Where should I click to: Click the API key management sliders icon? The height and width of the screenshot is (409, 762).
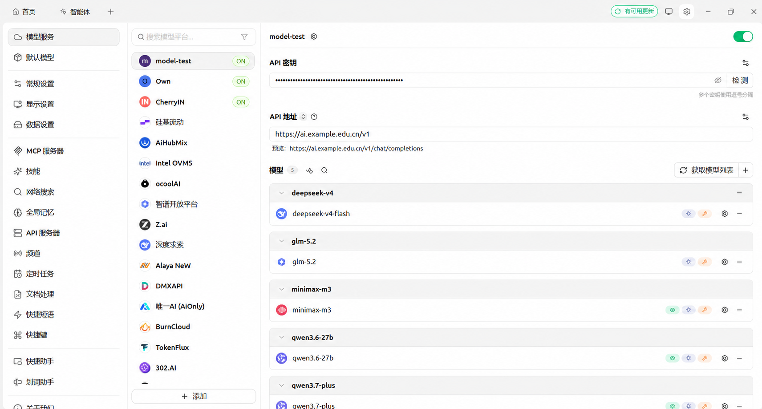pyautogui.click(x=746, y=63)
